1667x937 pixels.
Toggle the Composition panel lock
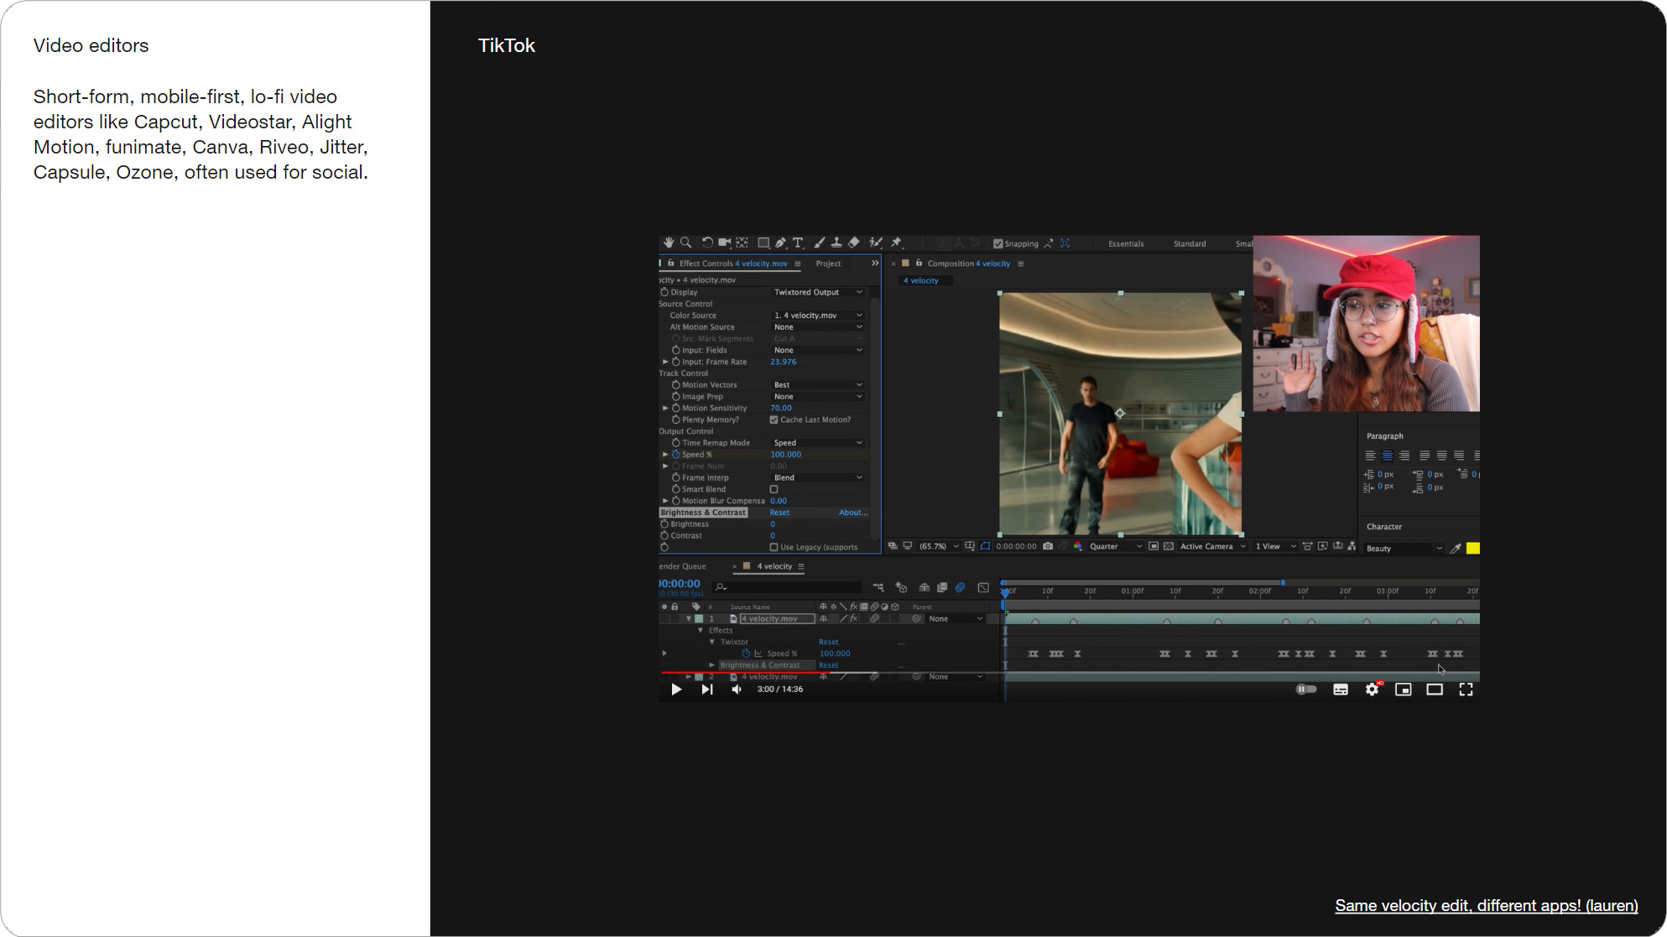919,263
